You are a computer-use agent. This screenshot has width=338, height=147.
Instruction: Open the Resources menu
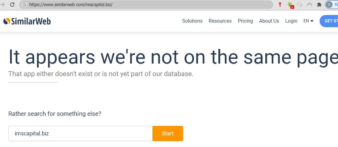[220, 21]
